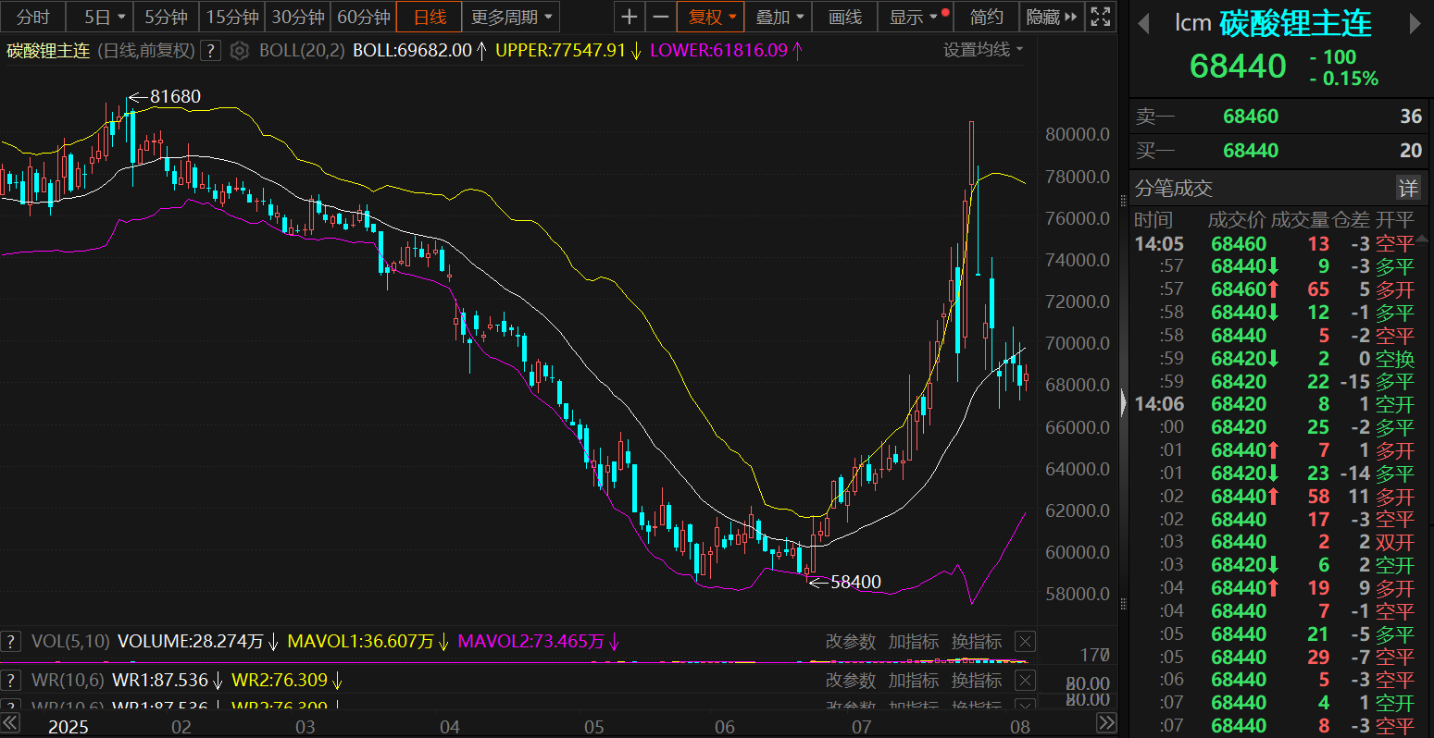1434x738 pixels.
Task: Go to previous contract with left arrow
Action: (1144, 24)
